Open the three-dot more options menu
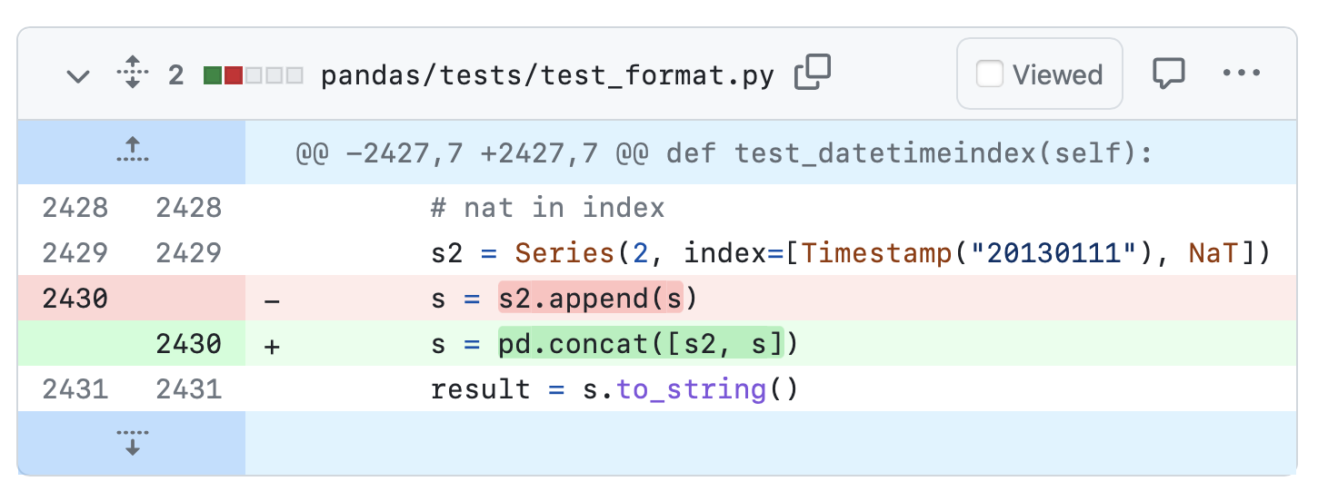This screenshot has width=1318, height=501. click(x=1242, y=74)
